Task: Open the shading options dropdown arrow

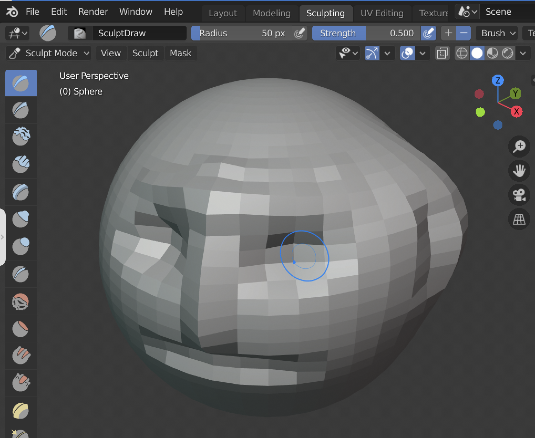Action: pyautogui.click(x=523, y=53)
